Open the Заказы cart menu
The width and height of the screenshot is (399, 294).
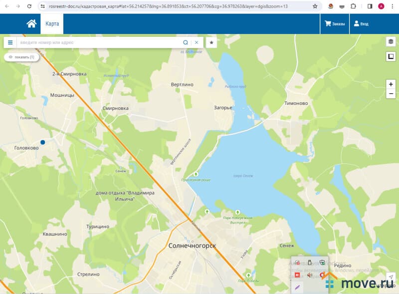click(335, 24)
